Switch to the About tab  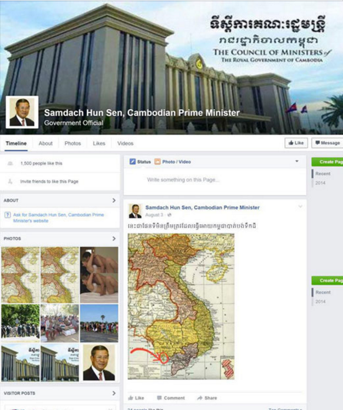click(x=46, y=144)
